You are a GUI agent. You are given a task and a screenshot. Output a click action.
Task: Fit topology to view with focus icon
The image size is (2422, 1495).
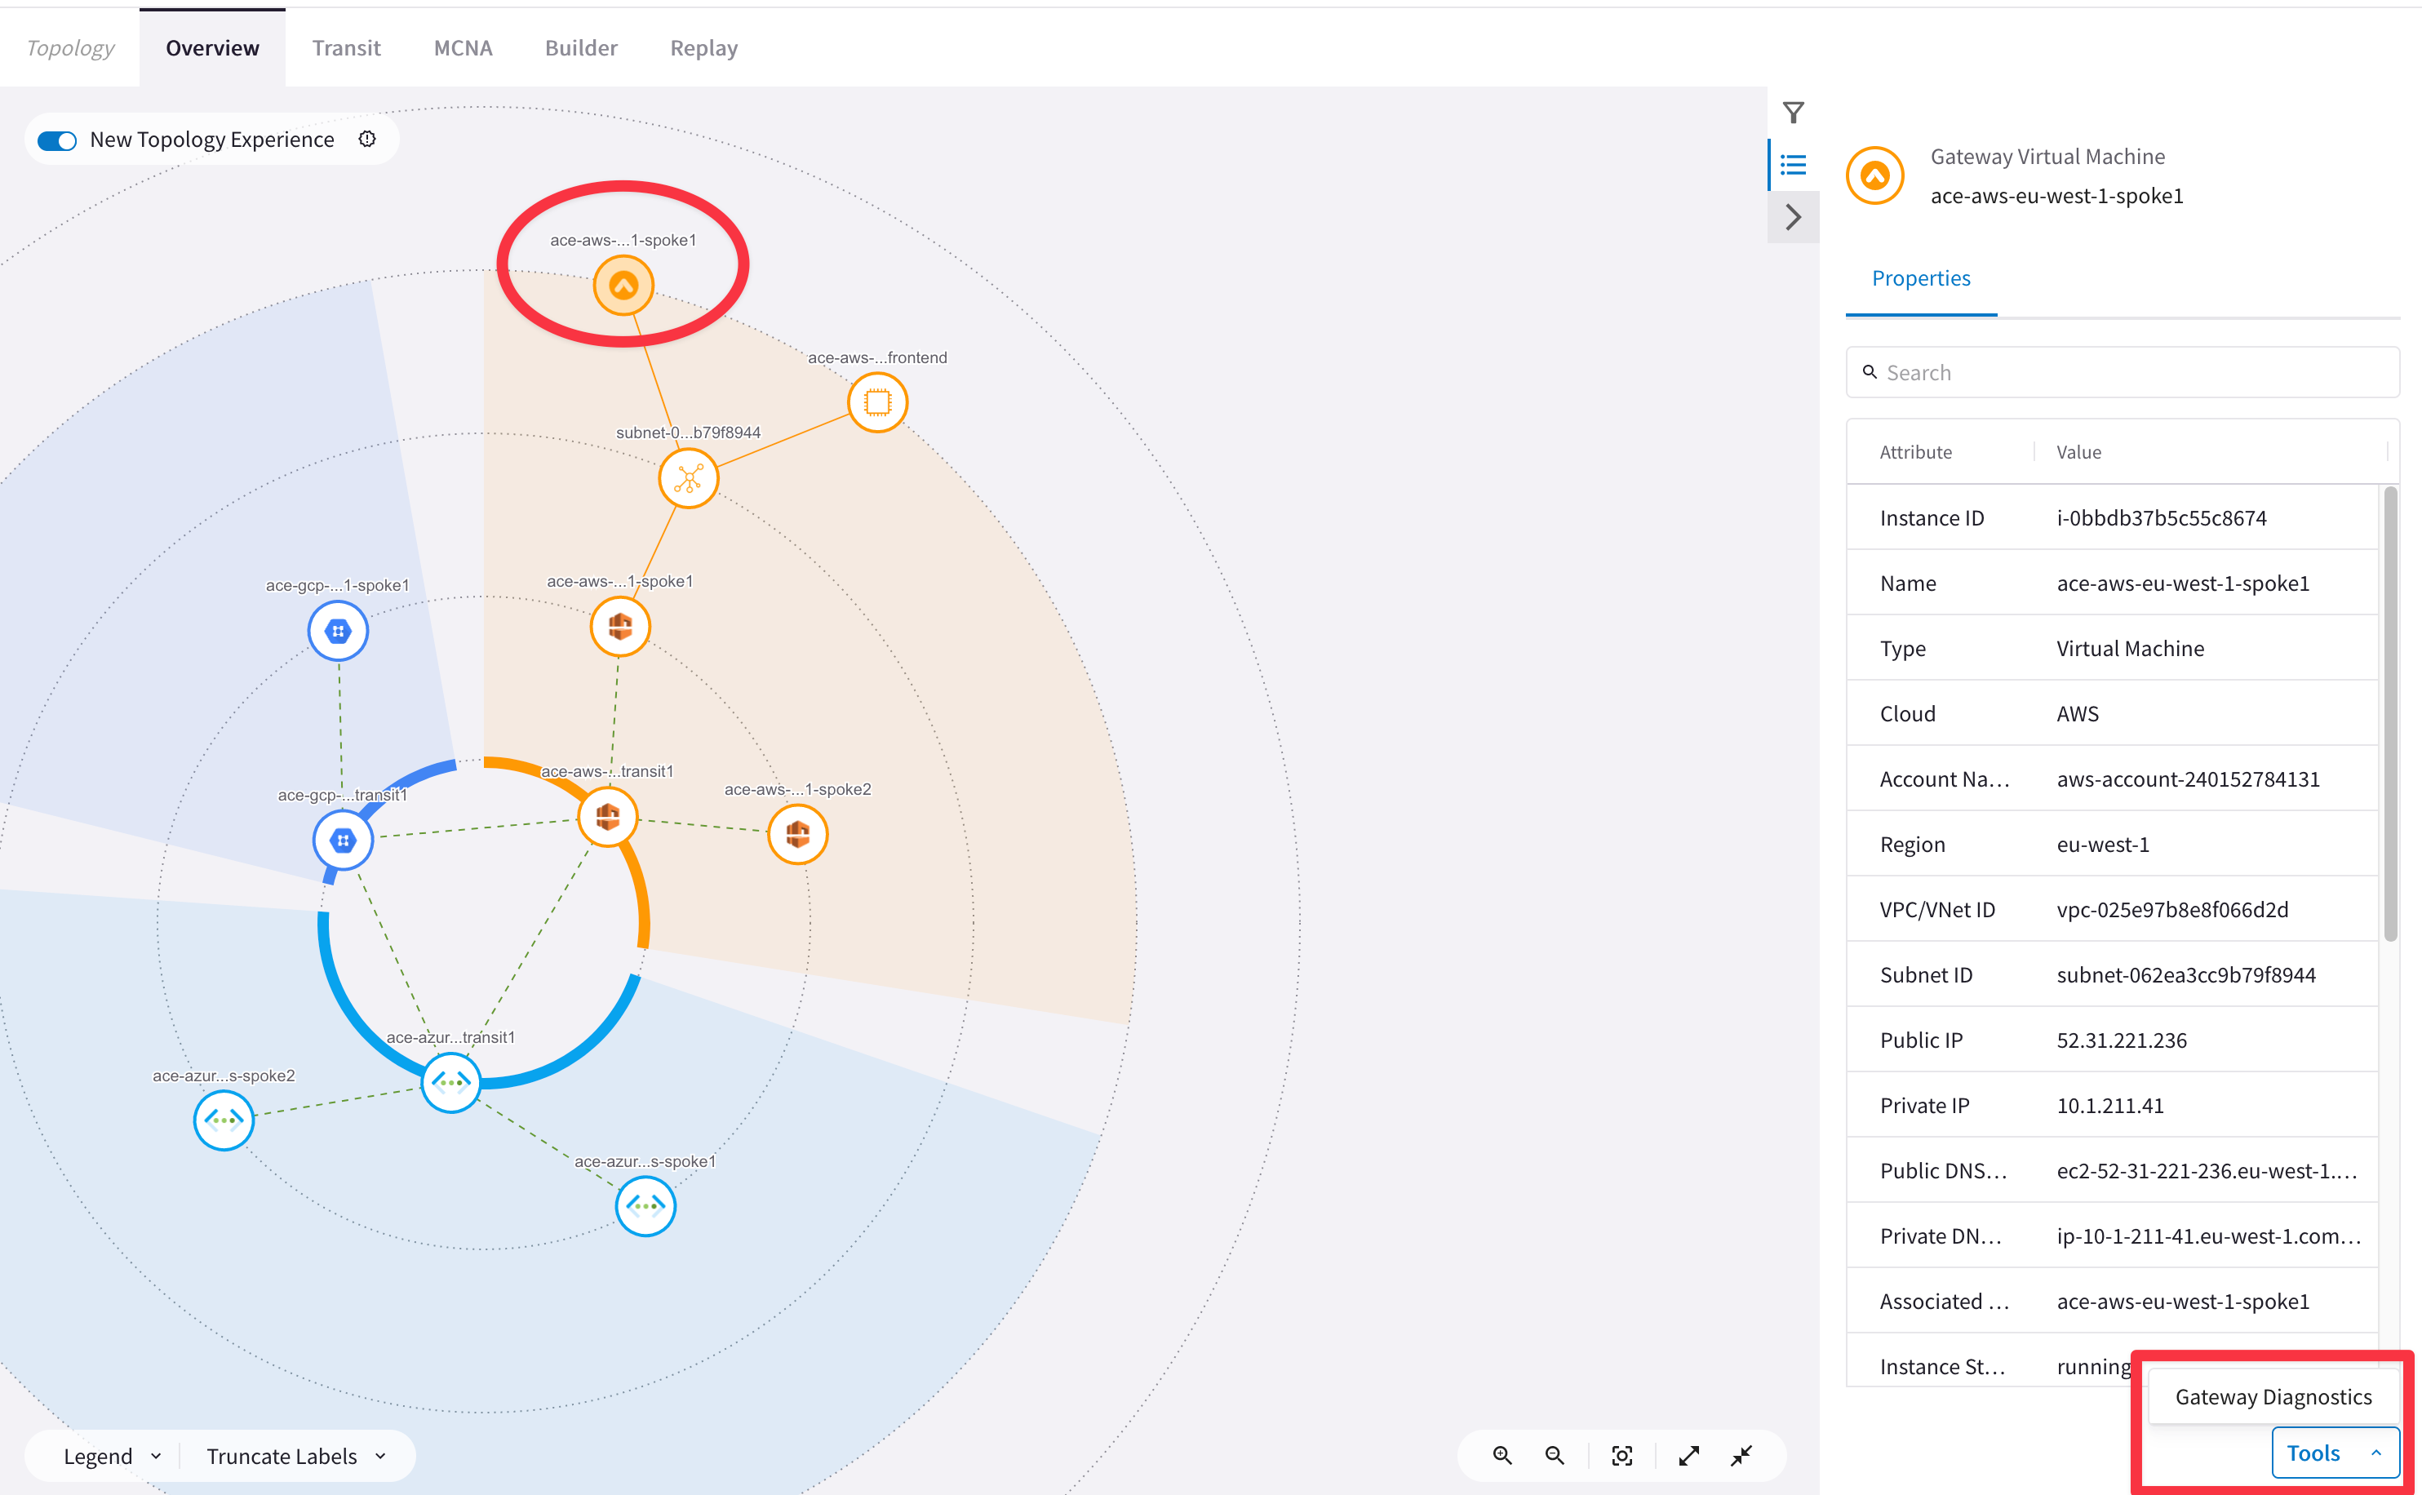pyautogui.click(x=1622, y=1456)
